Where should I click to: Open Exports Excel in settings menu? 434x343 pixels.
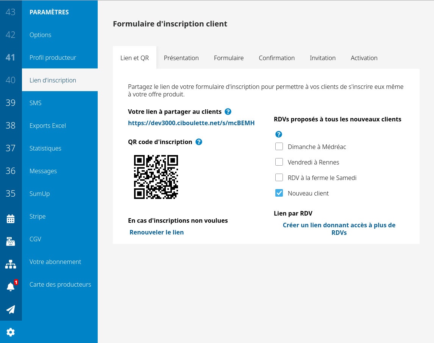pos(48,126)
